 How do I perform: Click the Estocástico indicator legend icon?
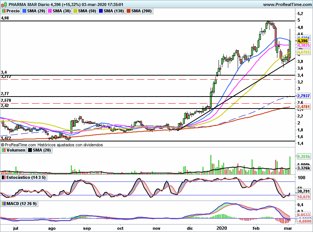(x=3, y=178)
